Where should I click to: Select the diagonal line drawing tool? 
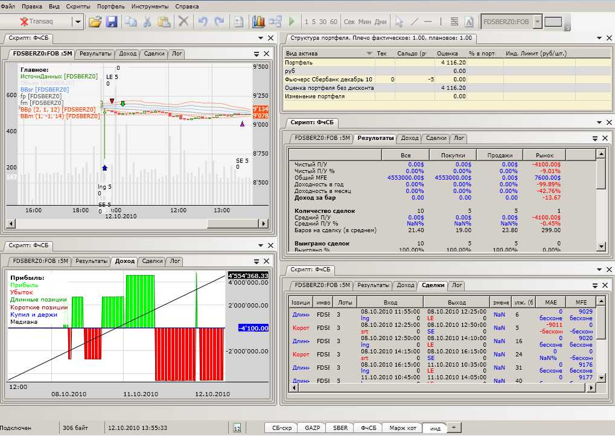(x=415, y=22)
